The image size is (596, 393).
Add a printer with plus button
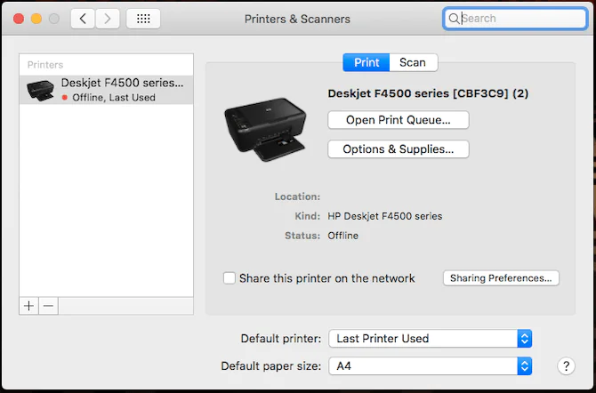pos(29,305)
